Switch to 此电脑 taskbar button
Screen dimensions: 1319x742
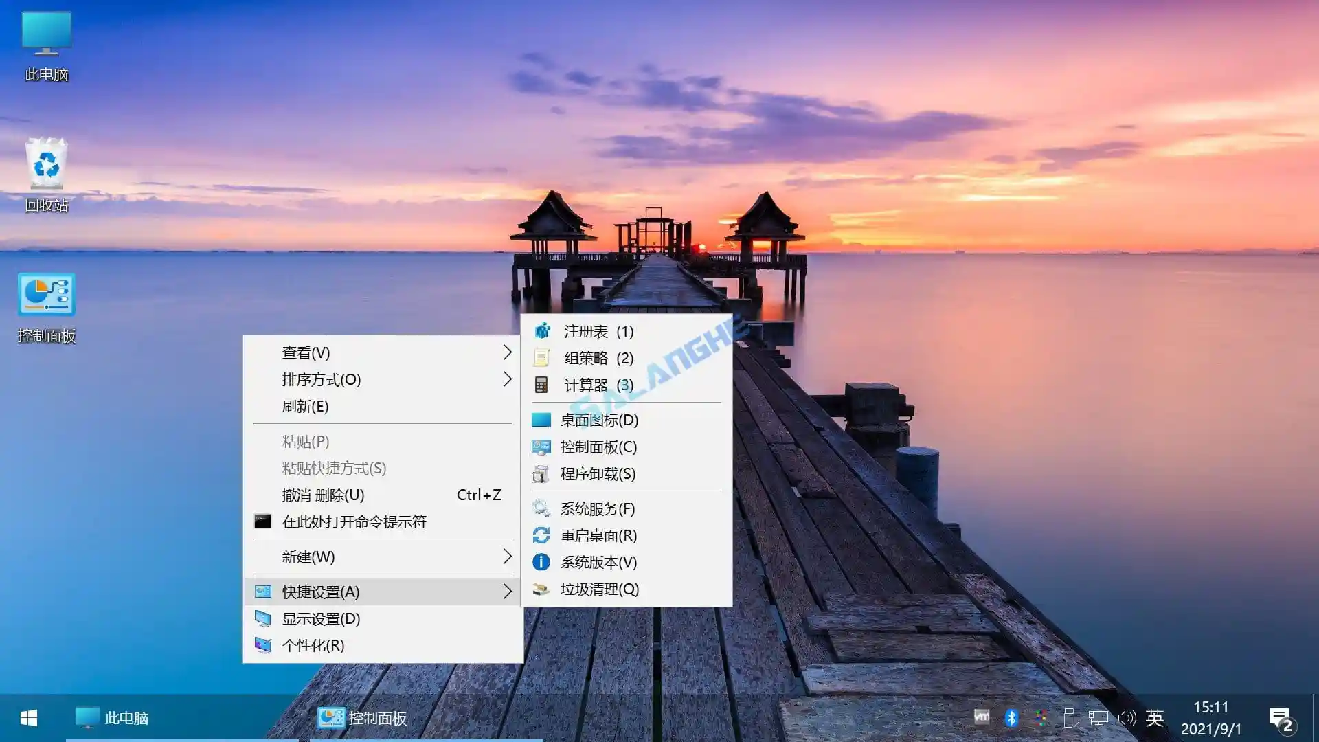[182, 718]
